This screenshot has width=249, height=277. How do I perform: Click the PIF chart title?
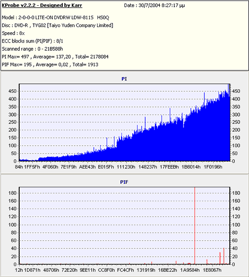click(124, 182)
